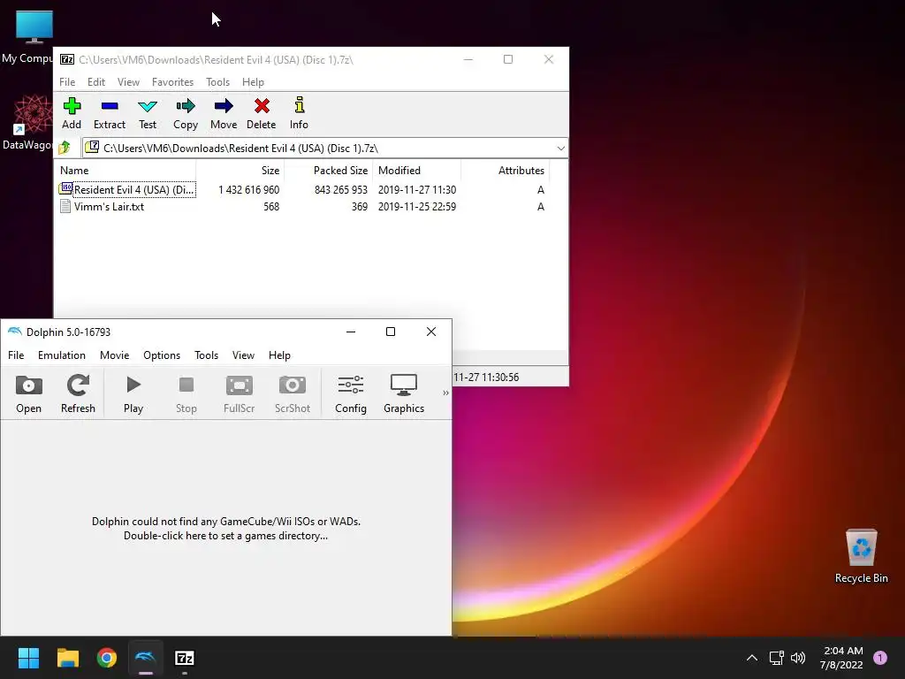
Task: Click ScrShot in Dolphin toolbar
Action: click(292, 393)
